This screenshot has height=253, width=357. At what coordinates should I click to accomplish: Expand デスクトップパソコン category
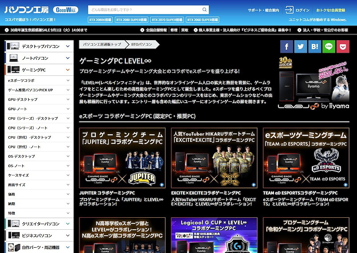click(68, 46)
